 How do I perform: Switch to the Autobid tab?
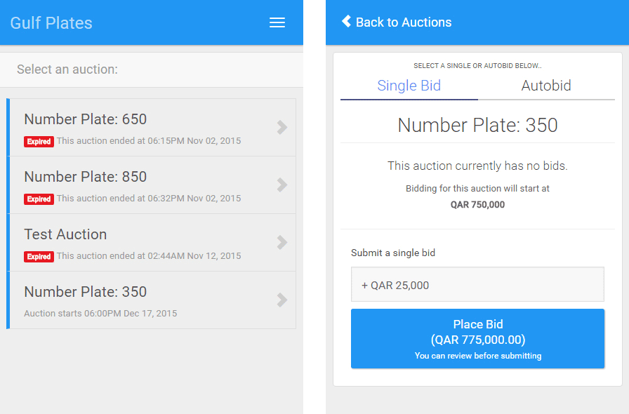546,86
